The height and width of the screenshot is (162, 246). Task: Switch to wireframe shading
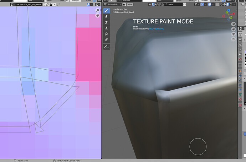221,4
